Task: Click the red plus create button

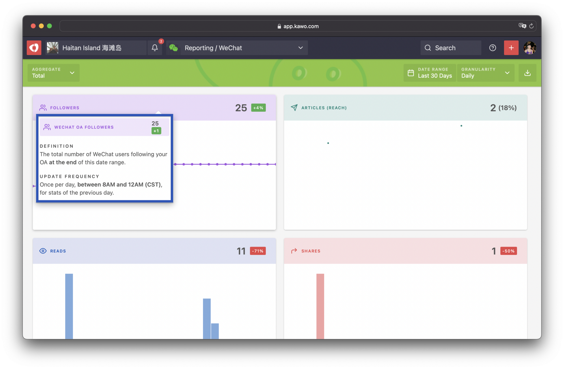Action: (511, 48)
